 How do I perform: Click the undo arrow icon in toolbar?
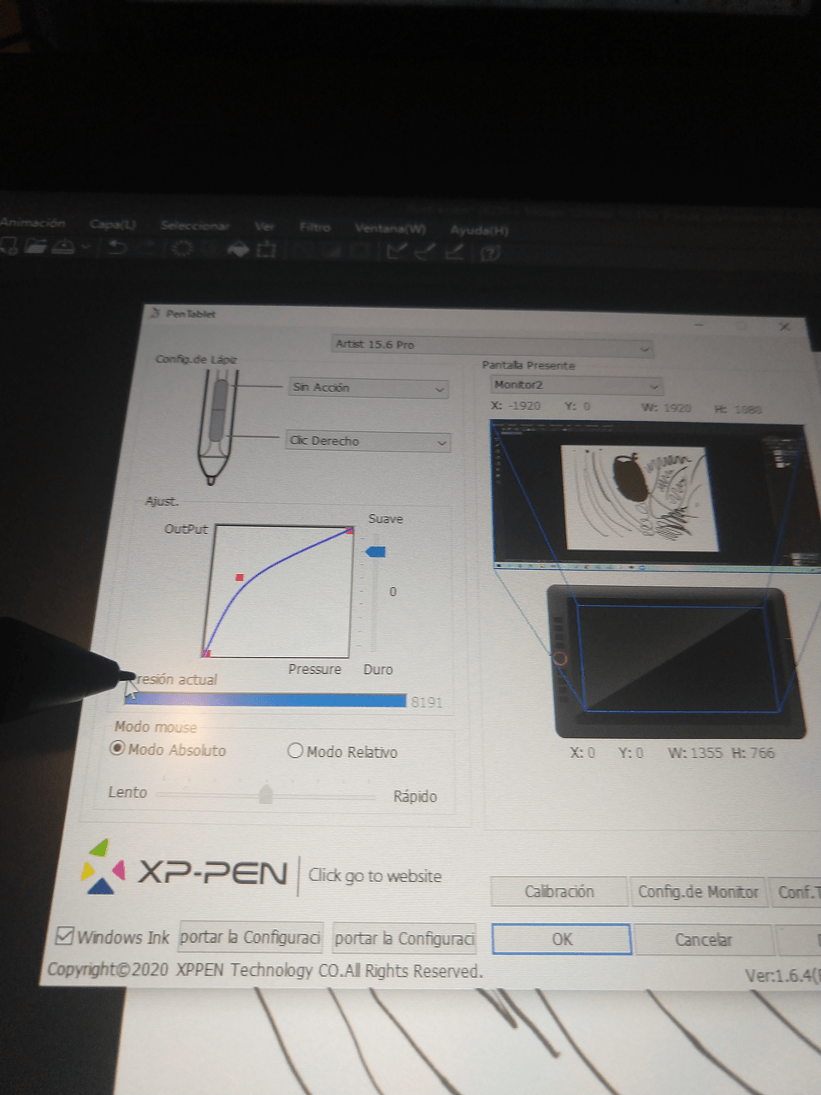click(117, 248)
